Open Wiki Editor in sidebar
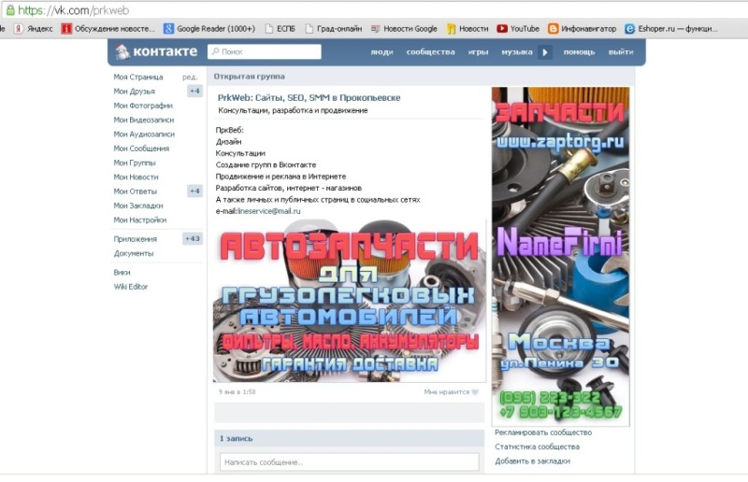Screen dimensions: 748x482 point(131,287)
